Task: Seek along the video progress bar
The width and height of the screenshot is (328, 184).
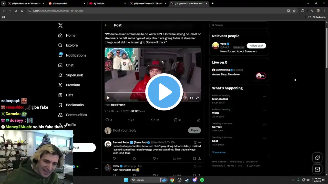Action: [153, 93]
